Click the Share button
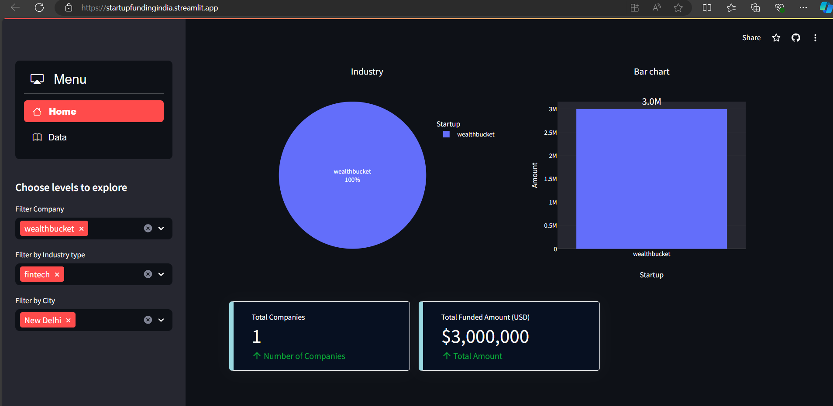 tap(751, 38)
